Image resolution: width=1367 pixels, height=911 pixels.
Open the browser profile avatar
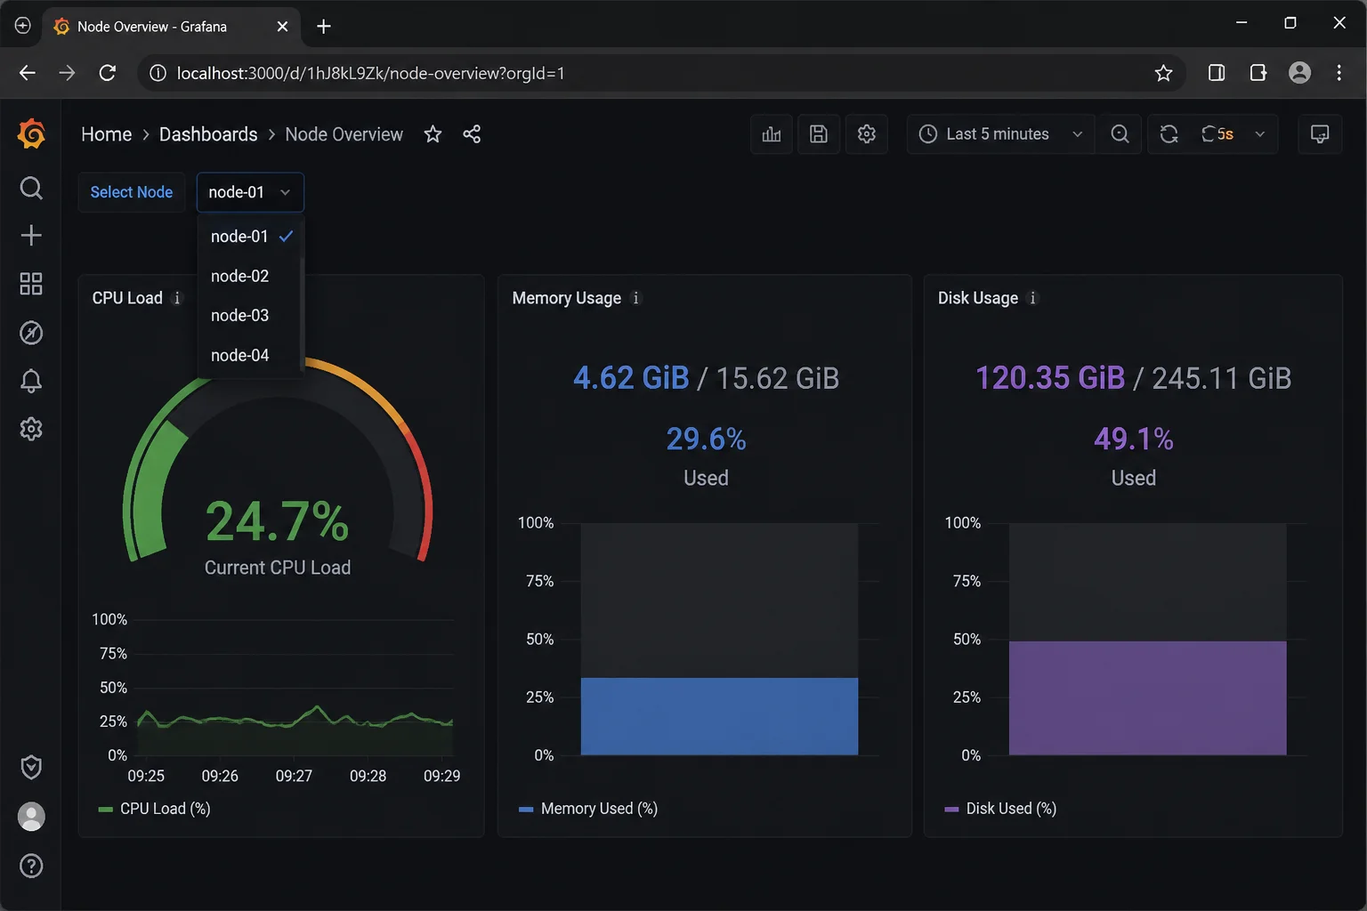click(1299, 73)
